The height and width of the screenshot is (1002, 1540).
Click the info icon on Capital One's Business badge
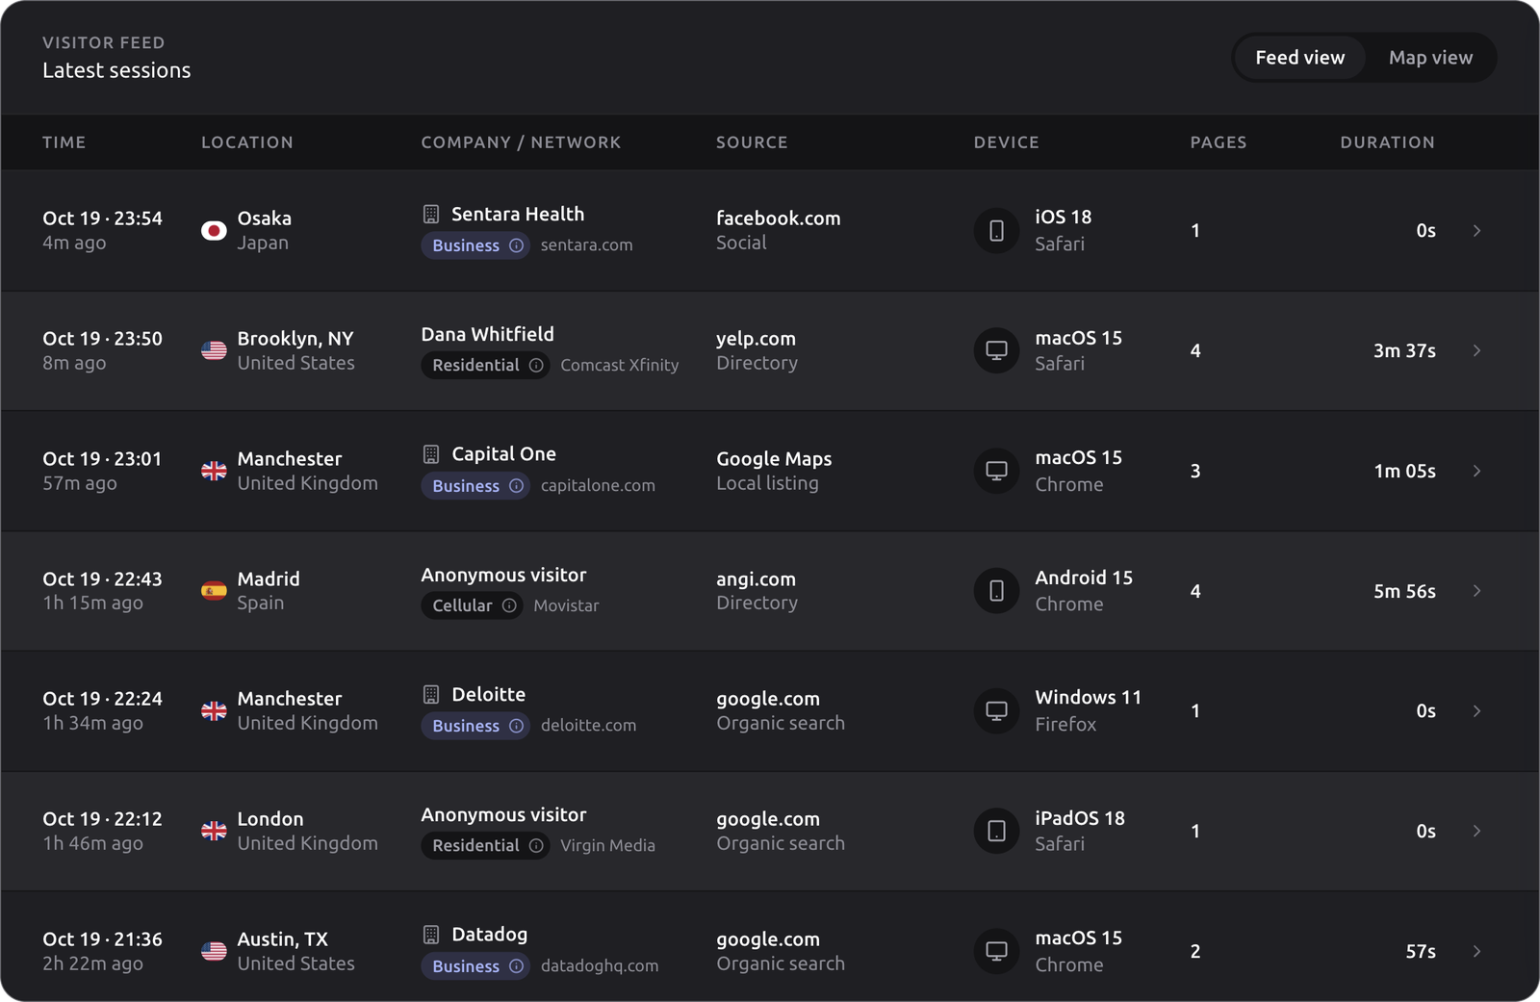coord(516,486)
